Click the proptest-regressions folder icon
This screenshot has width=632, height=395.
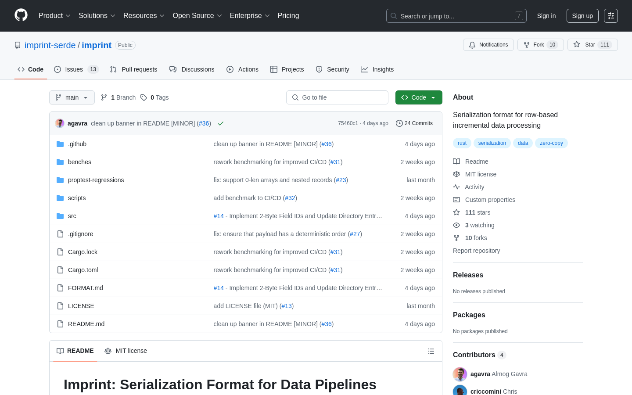[x=60, y=180]
